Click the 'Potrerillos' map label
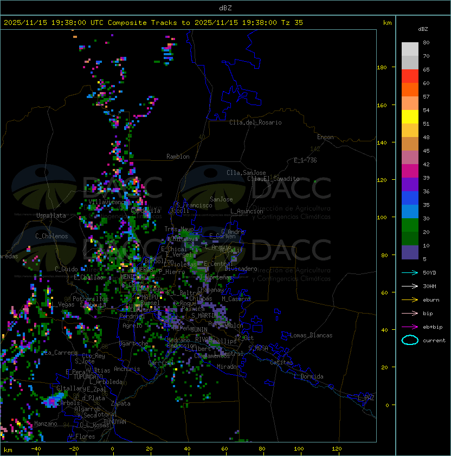The image size is (451, 456). [91, 299]
